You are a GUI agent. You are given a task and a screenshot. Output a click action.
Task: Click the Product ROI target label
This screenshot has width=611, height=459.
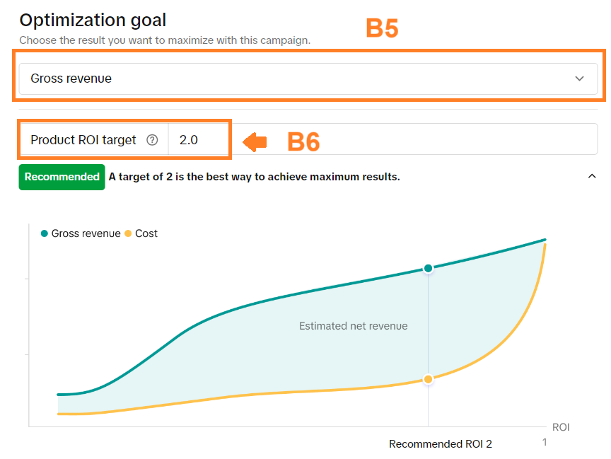(83, 140)
